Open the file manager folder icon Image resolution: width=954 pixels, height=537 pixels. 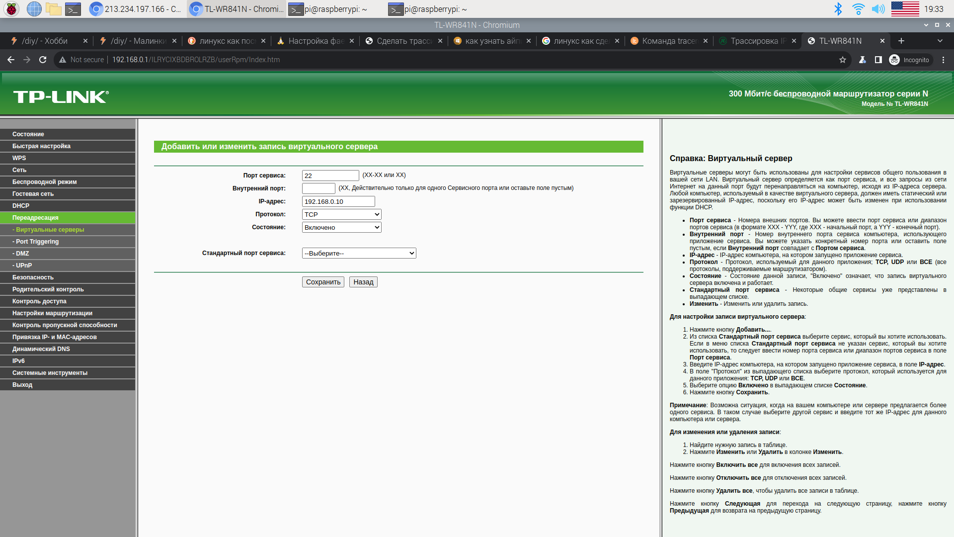click(x=53, y=9)
